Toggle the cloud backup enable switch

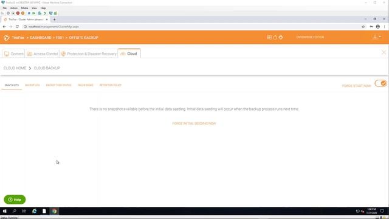coord(380,83)
